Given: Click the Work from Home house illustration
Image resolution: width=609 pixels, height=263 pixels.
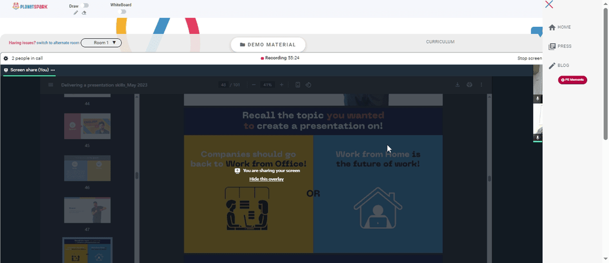Looking at the screenshot, I should 378,208.
